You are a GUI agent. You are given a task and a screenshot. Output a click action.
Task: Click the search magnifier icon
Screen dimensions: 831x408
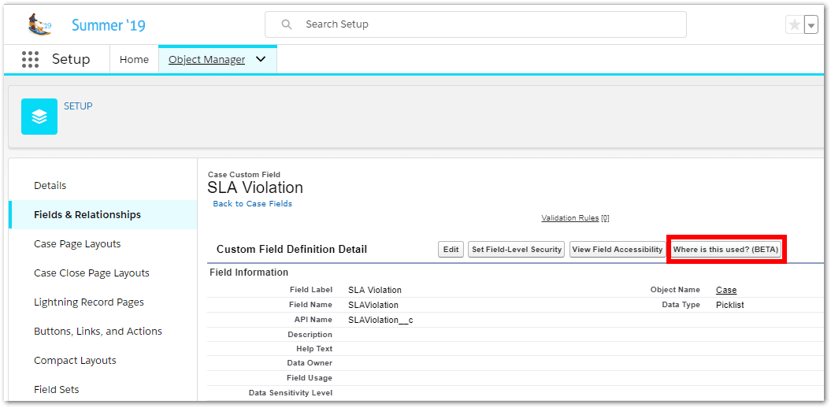tap(286, 24)
